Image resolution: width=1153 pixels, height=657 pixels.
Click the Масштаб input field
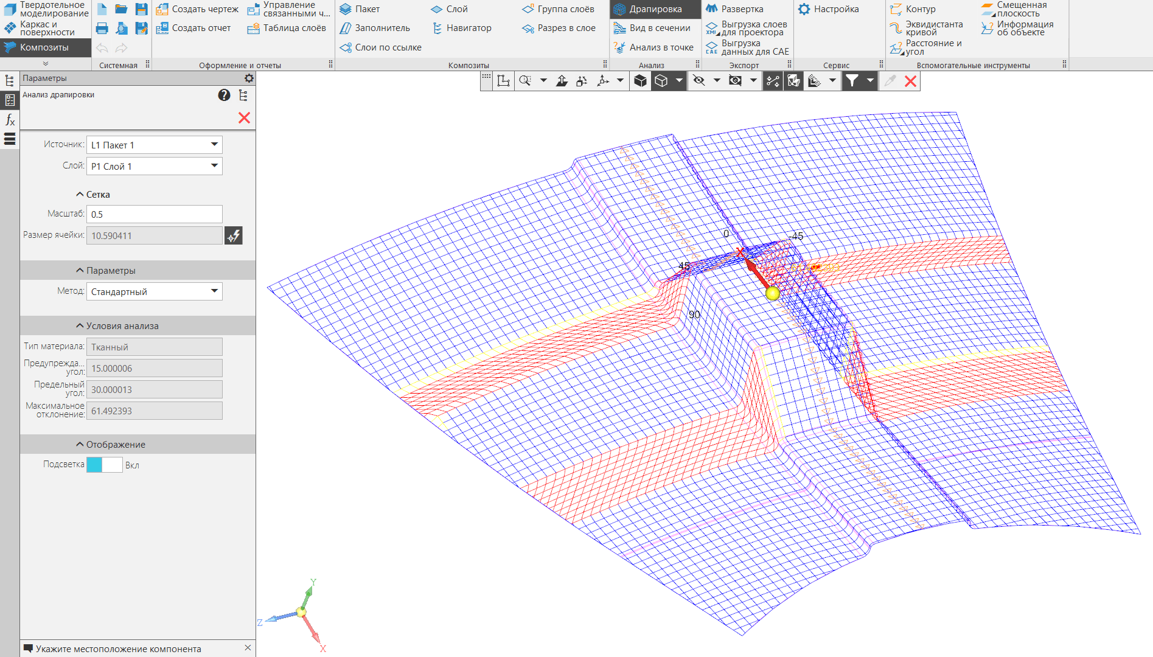point(154,214)
